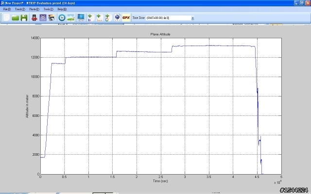Click the green plus with colored circle icon
The width and height of the screenshot is (311, 194).
(108, 18)
